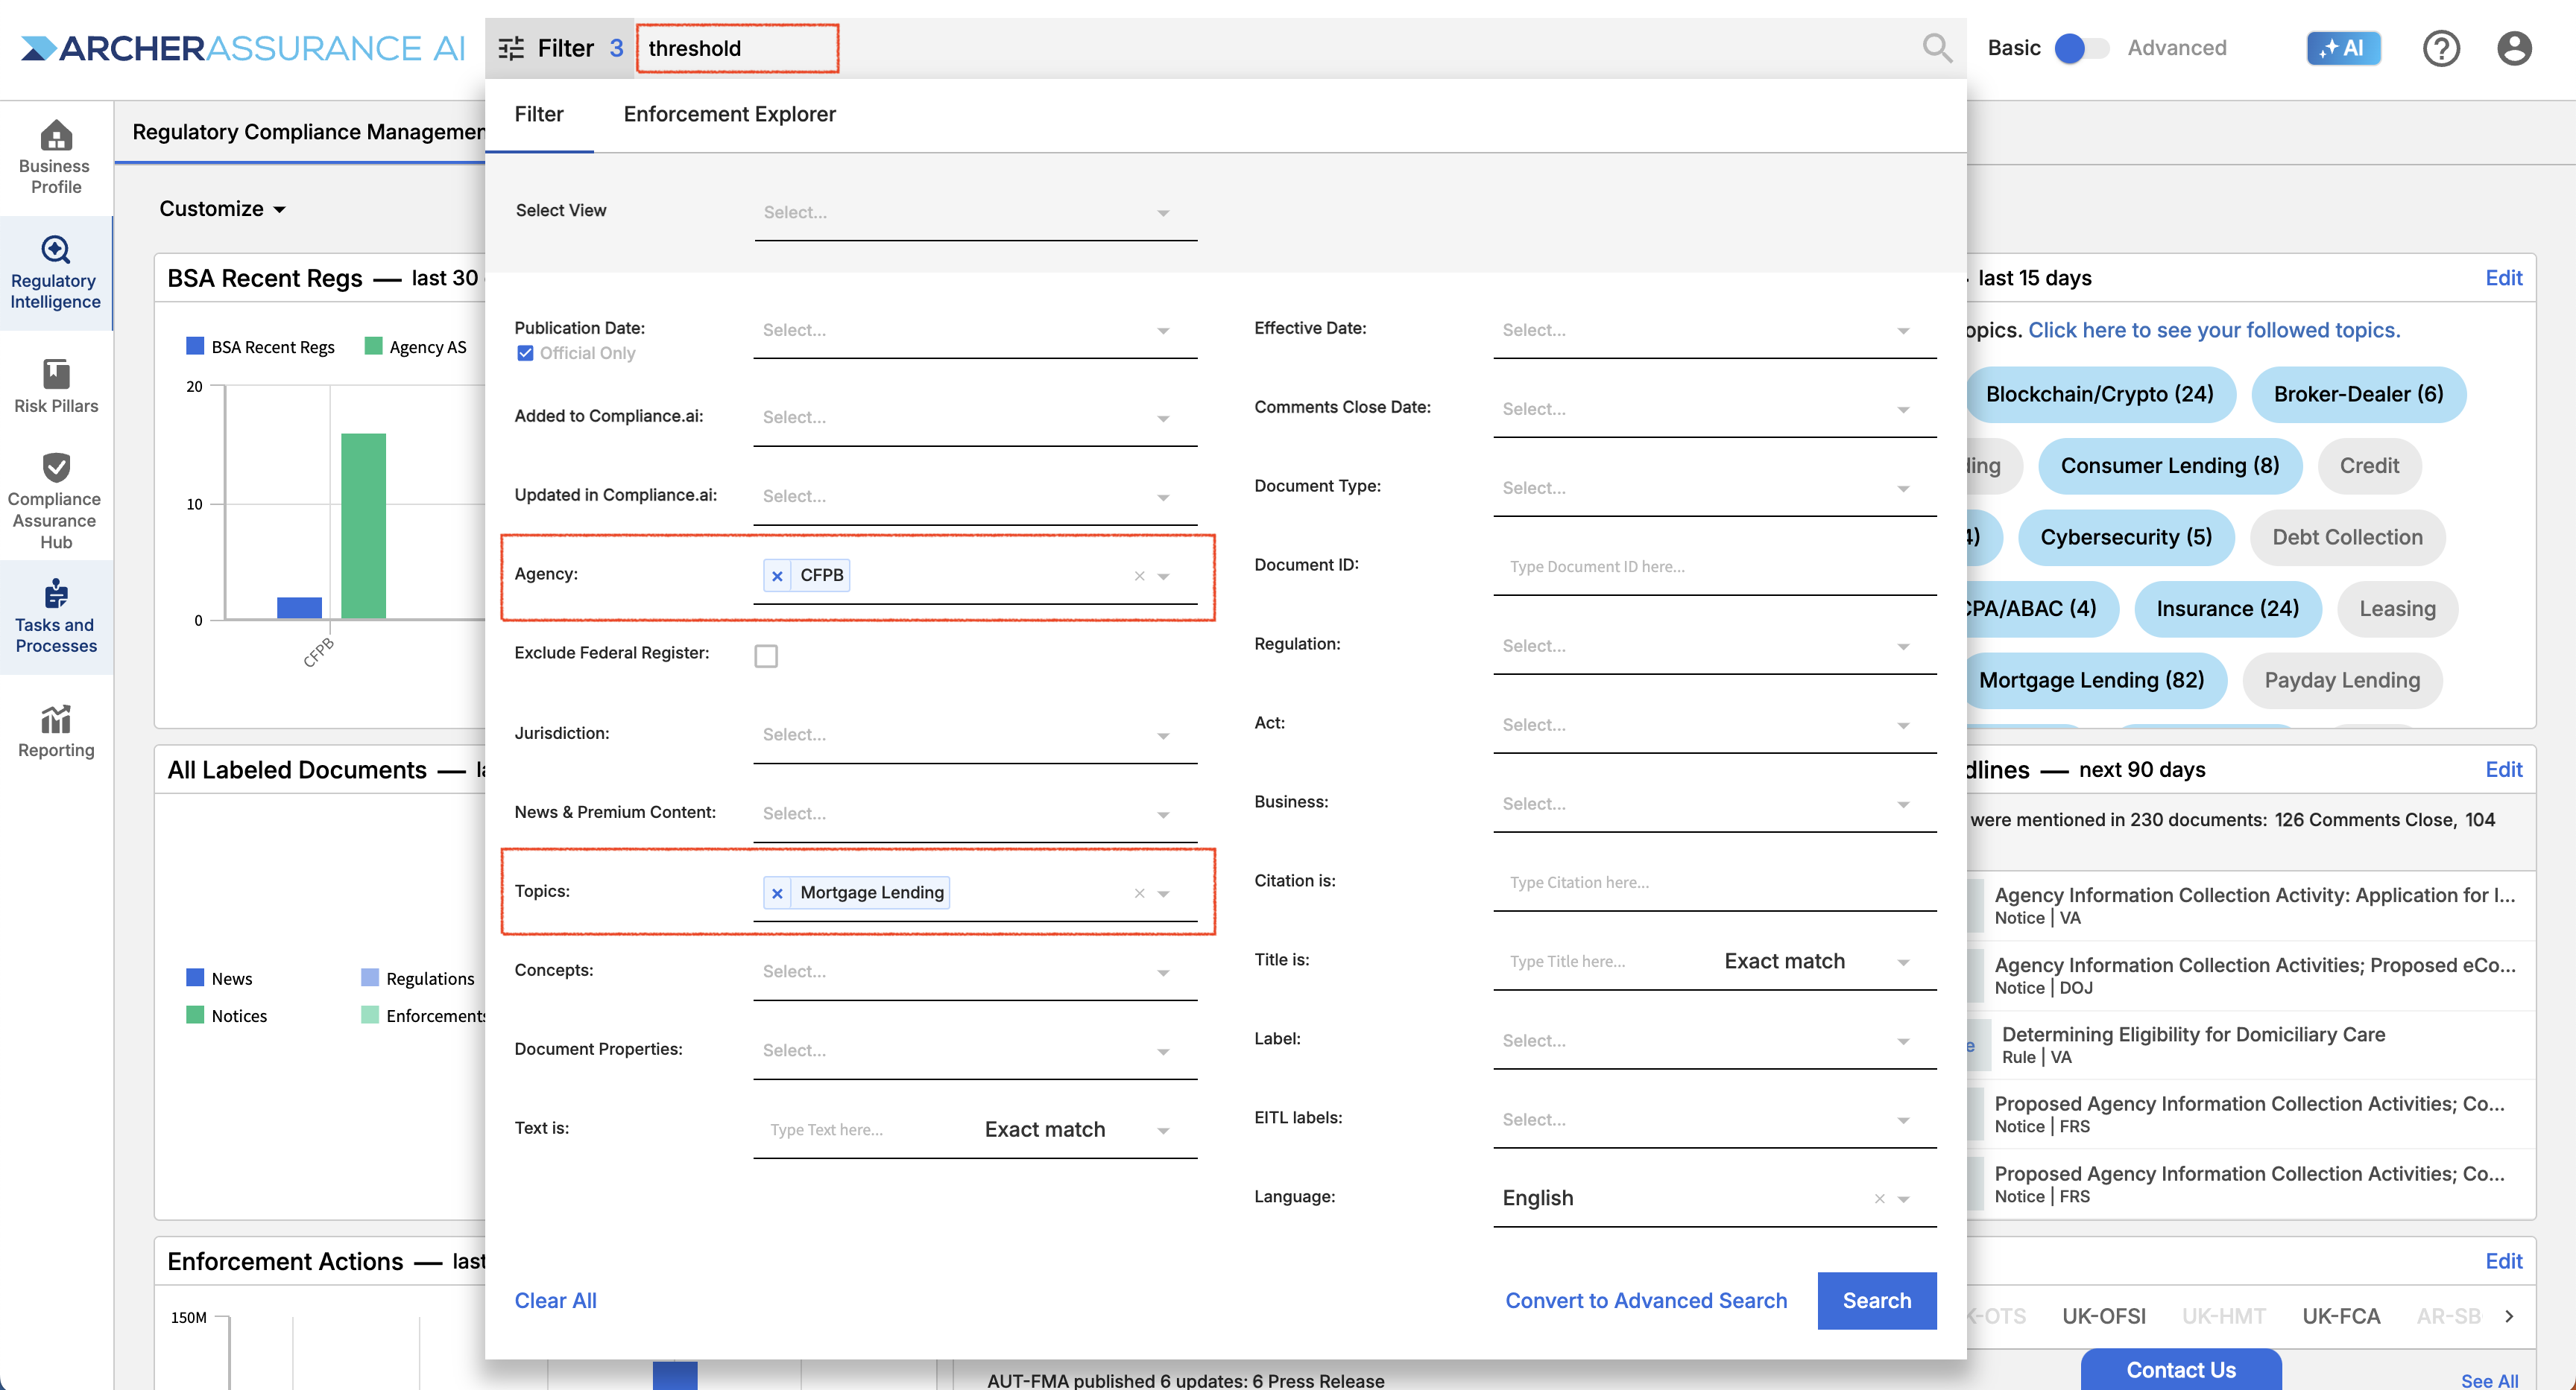Open the Jurisdiction dropdown

point(975,734)
